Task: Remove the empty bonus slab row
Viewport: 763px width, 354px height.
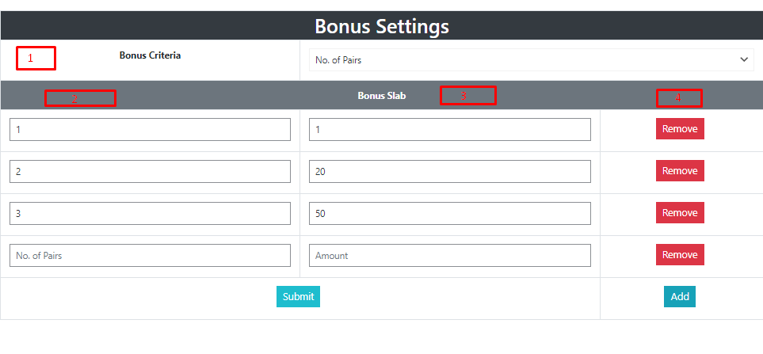Action: 680,255
